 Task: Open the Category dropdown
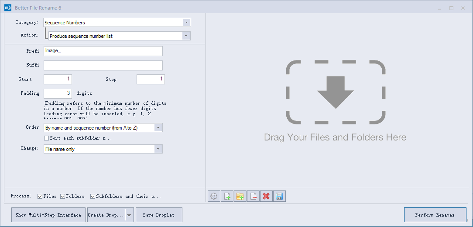point(186,23)
